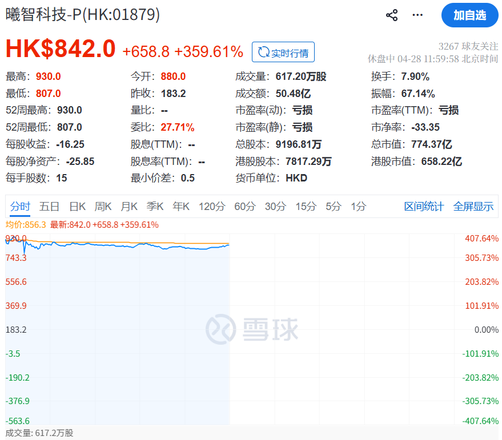Switch to the 年K chart tab
The image size is (502, 440).
181,207
